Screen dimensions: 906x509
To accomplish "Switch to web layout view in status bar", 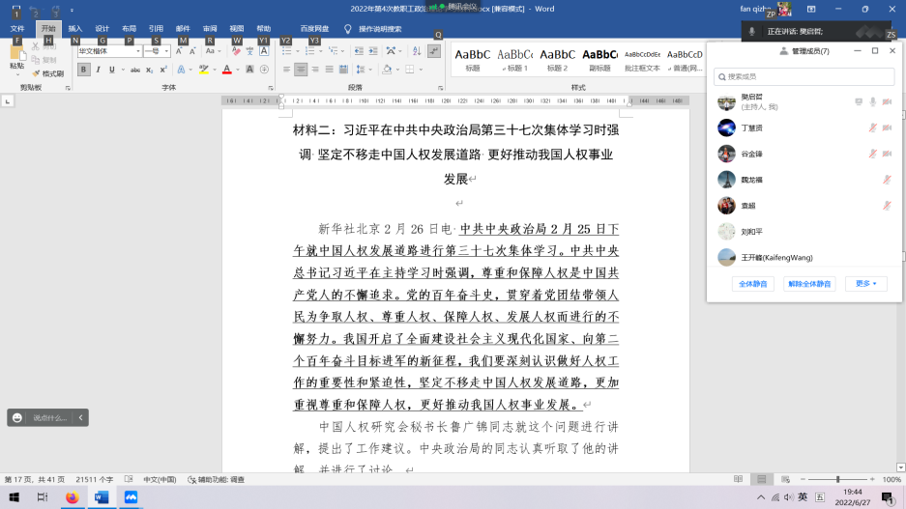I will click(785, 480).
